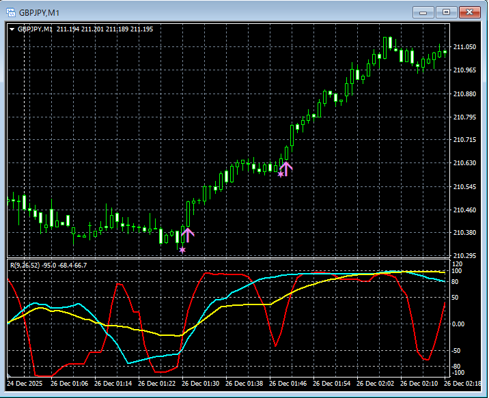
Task: Click the pink star beside the 01:46 arrow
Action: pos(281,174)
